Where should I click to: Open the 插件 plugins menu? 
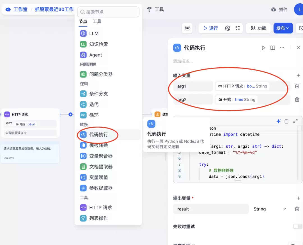point(279,9)
